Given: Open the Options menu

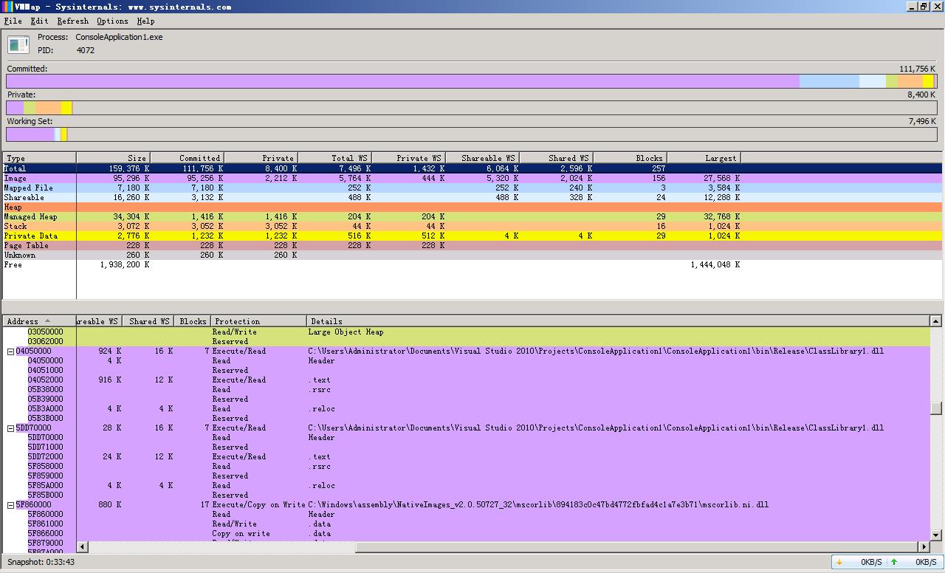Looking at the screenshot, I should (112, 21).
